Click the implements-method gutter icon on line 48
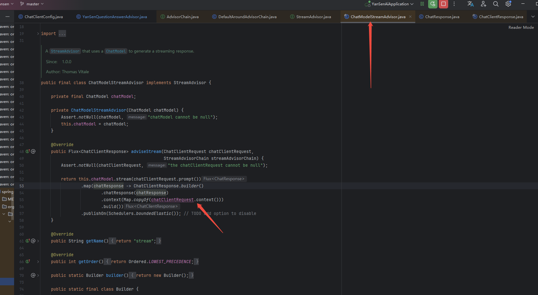Viewport: 538px width, 295px height. pos(28,151)
